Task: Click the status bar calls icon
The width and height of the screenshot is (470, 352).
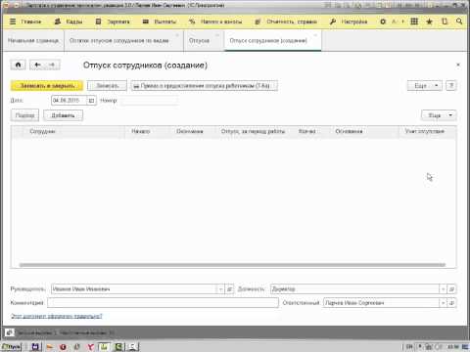Action: coord(9,332)
